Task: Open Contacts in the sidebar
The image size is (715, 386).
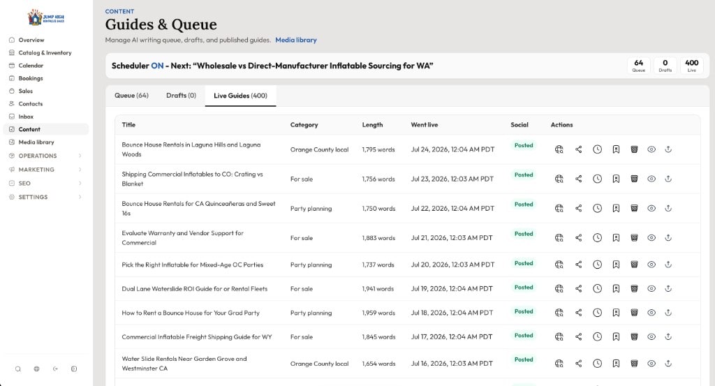Action: [x=45, y=104]
